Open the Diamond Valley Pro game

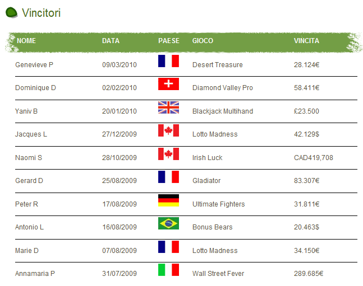tap(223, 88)
